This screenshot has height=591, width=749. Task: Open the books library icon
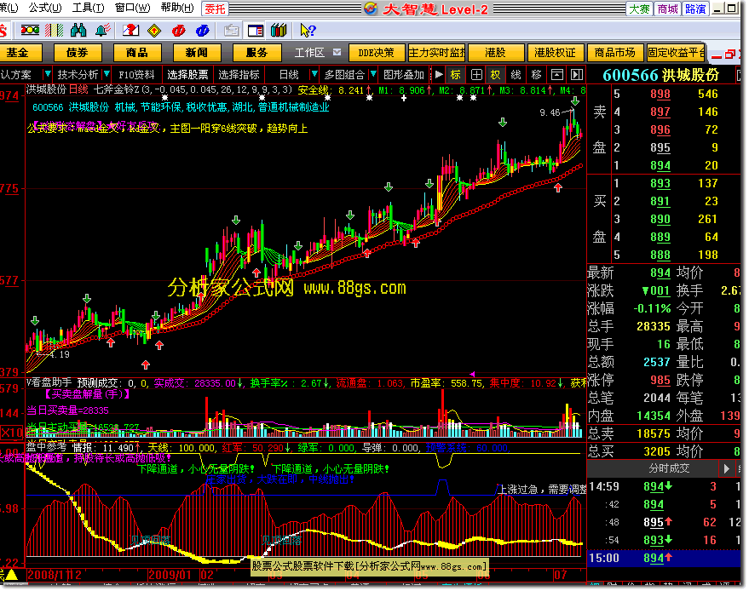279,31
